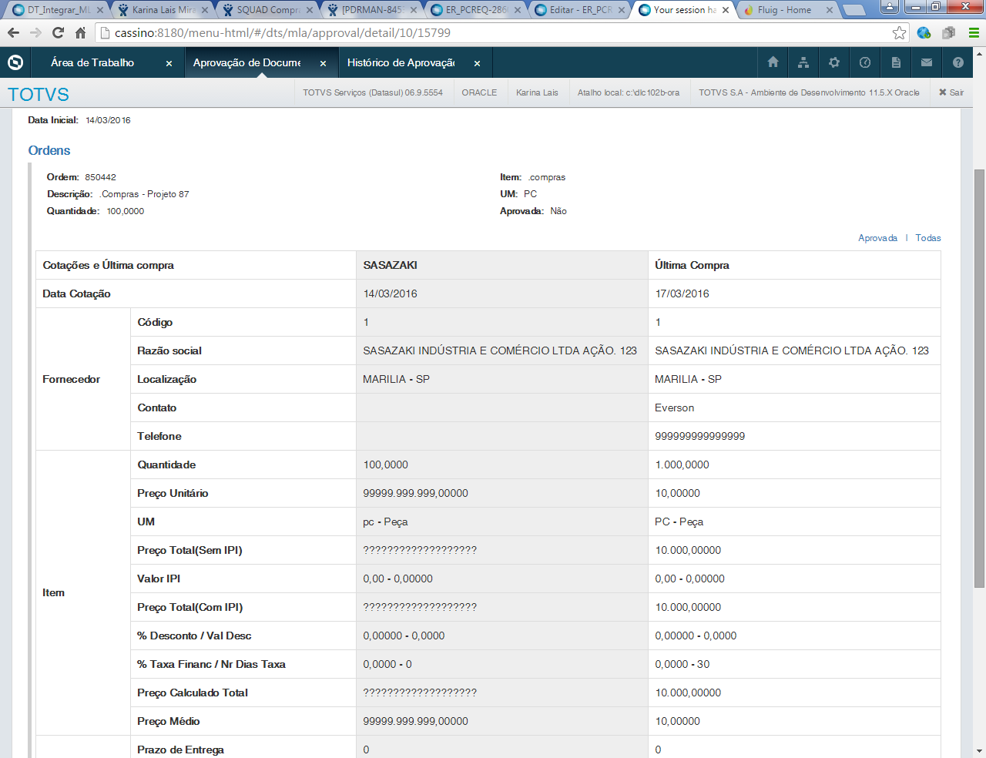Click the scrollbar down arrow

point(980,750)
